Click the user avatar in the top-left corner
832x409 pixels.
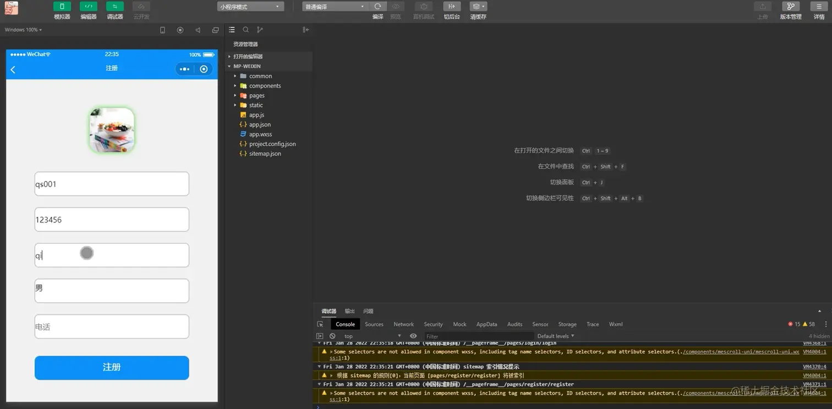pos(11,8)
